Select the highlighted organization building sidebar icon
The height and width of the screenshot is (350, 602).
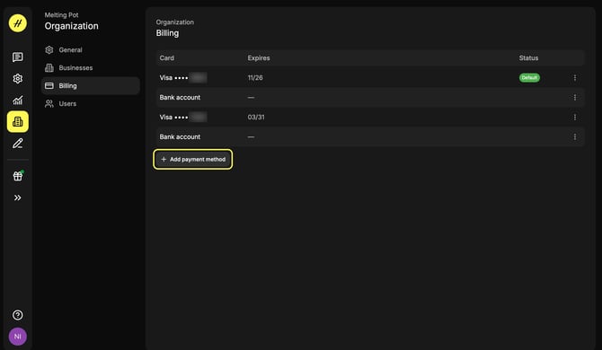coord(18,121)
